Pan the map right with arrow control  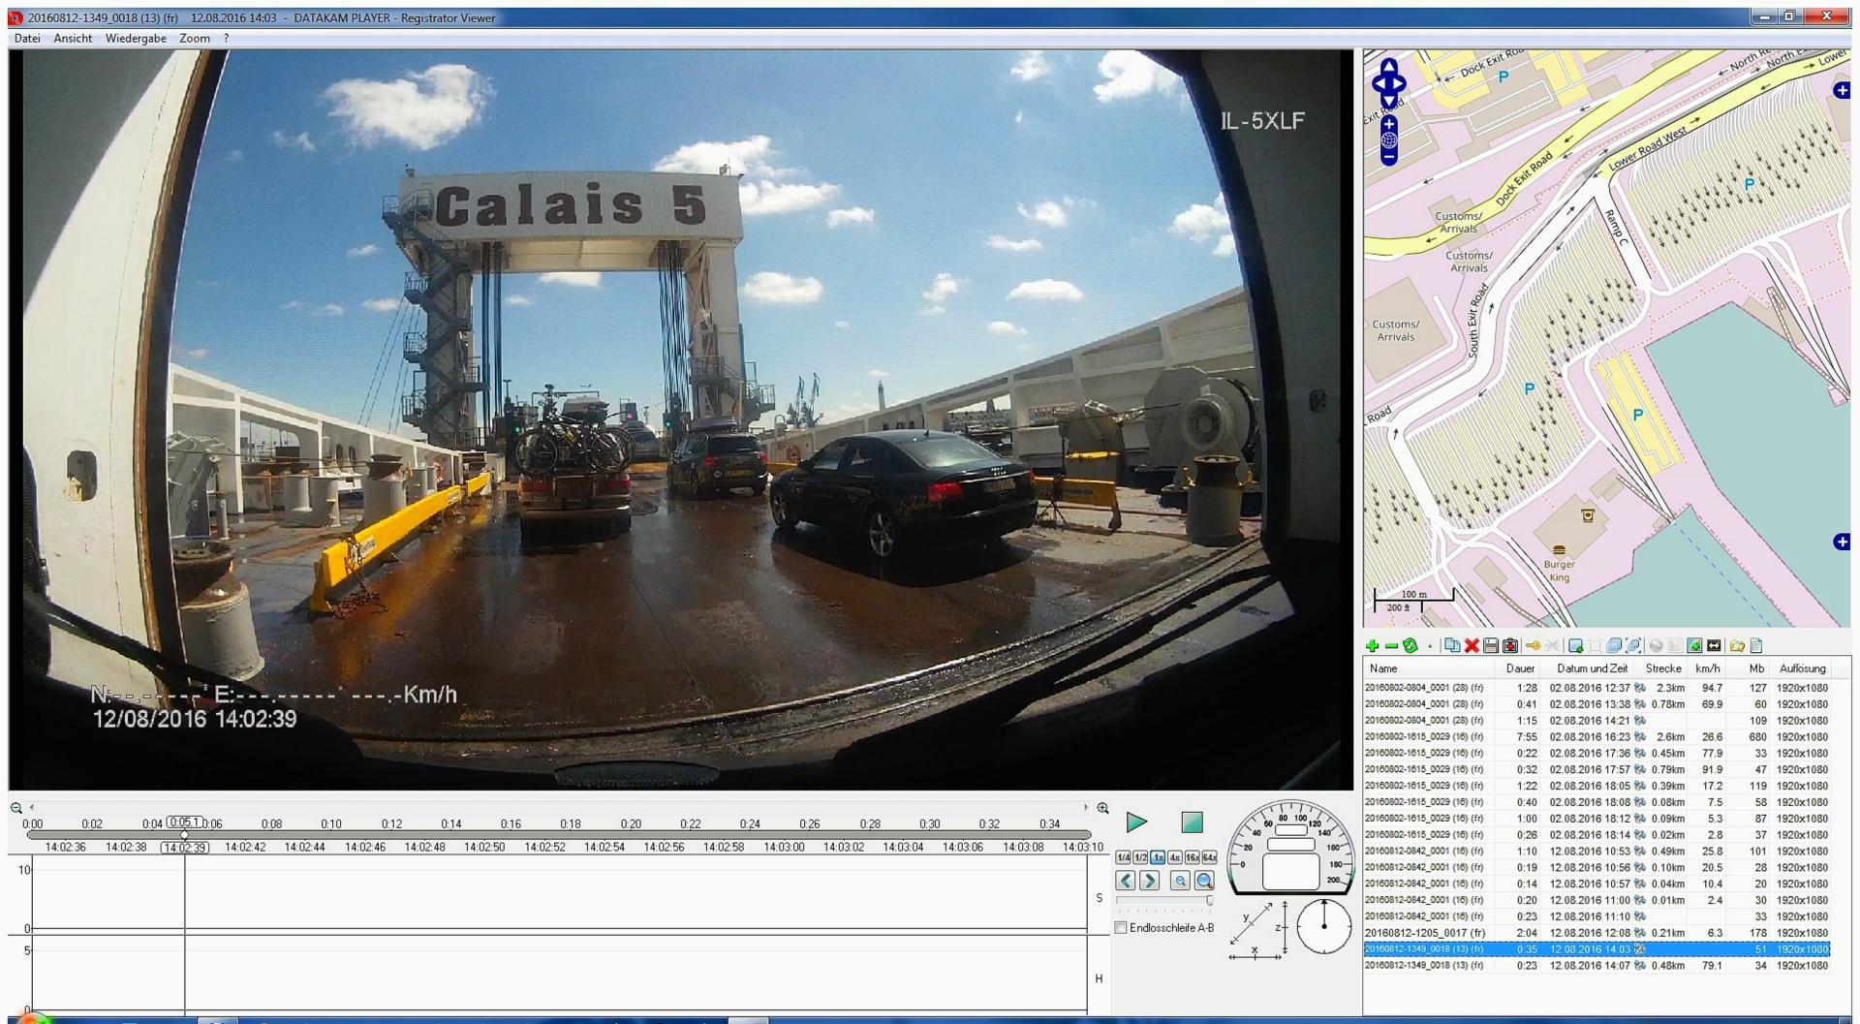tap(1400, 83)
